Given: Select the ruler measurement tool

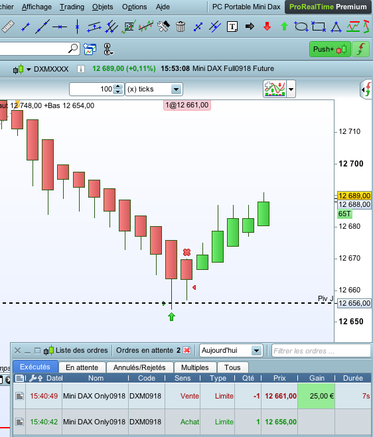Looking at the screenshot, I should (x=8, y=27).
